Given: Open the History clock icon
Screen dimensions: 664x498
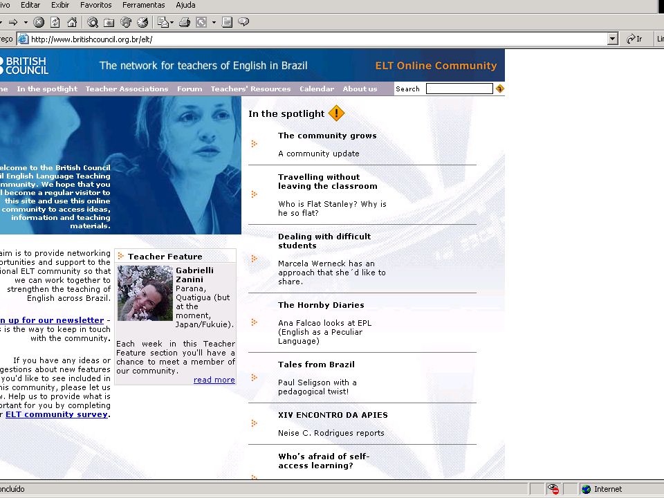Looking at the screenshot, I should (142, 22).
